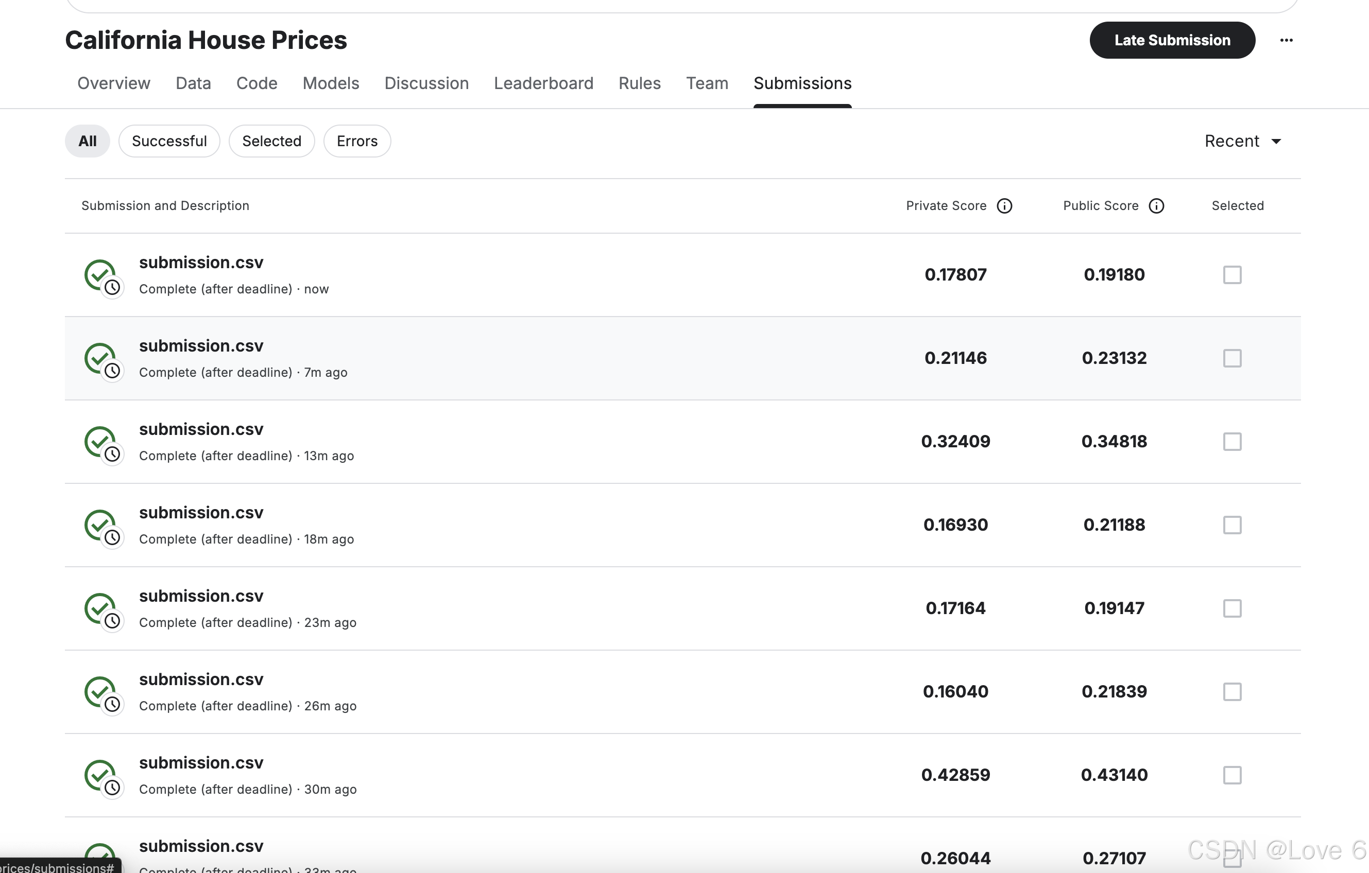Image resolution: width=1369 pixels, height=873 pixels.
Task: Click public score 0.19147
Action: (x=1114, y=608)
